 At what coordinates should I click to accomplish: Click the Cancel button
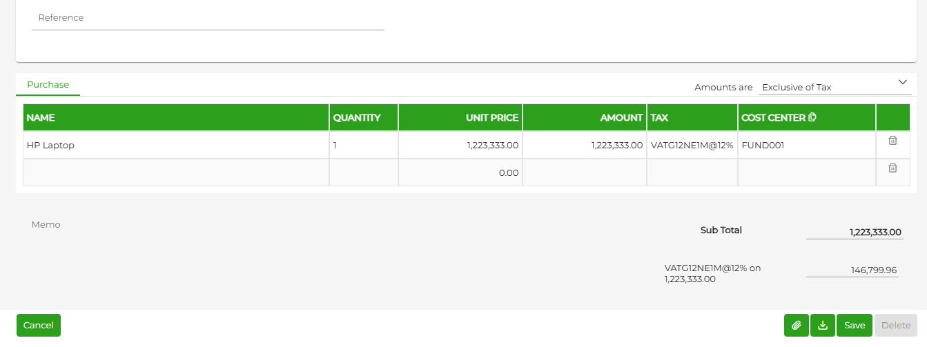[x=39, y=325]
